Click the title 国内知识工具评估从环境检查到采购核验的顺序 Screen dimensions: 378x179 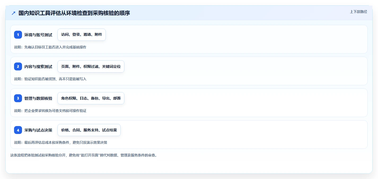pos(74,13)
